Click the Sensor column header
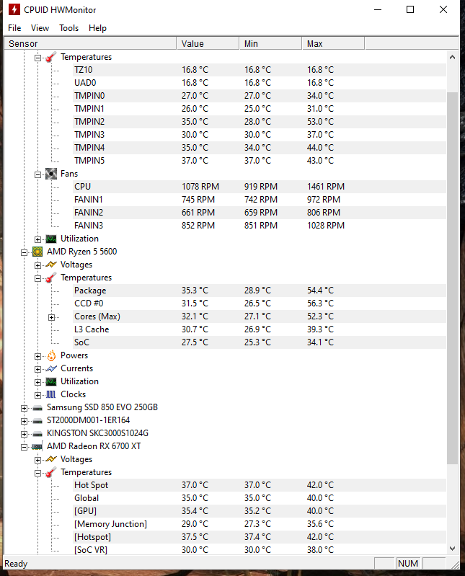Image resolution: width=465 pixels, height=576 pixels. 90,43
